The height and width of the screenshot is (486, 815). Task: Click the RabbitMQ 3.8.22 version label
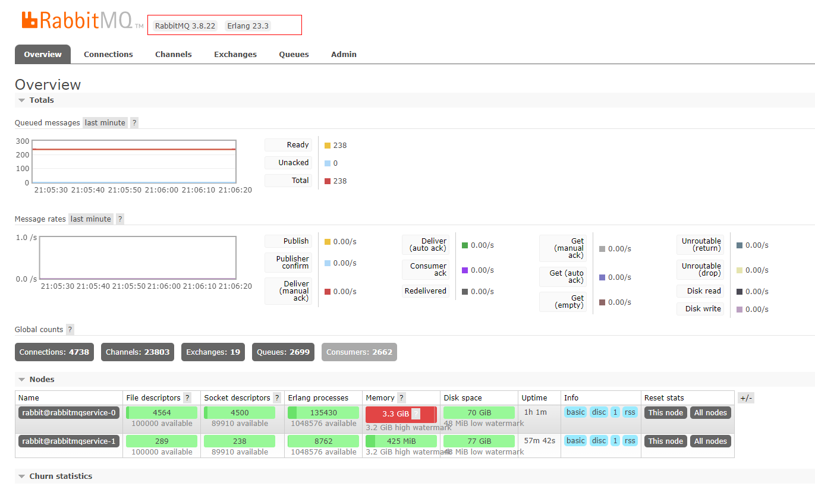(185, 26)
